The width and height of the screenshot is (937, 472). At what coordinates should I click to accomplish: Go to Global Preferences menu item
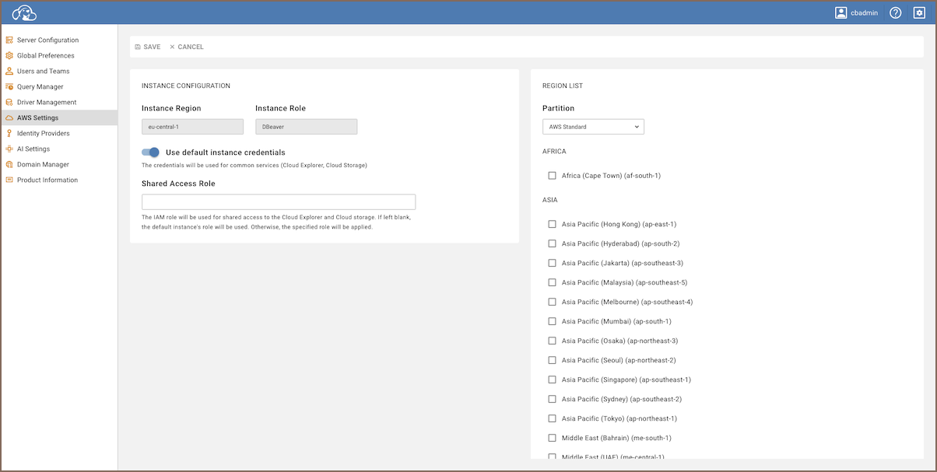click(46, 56)
